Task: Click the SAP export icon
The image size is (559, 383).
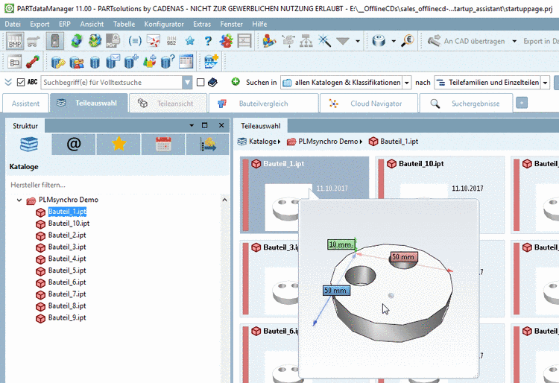Action: pyautogui.click(x=212, y=61)
